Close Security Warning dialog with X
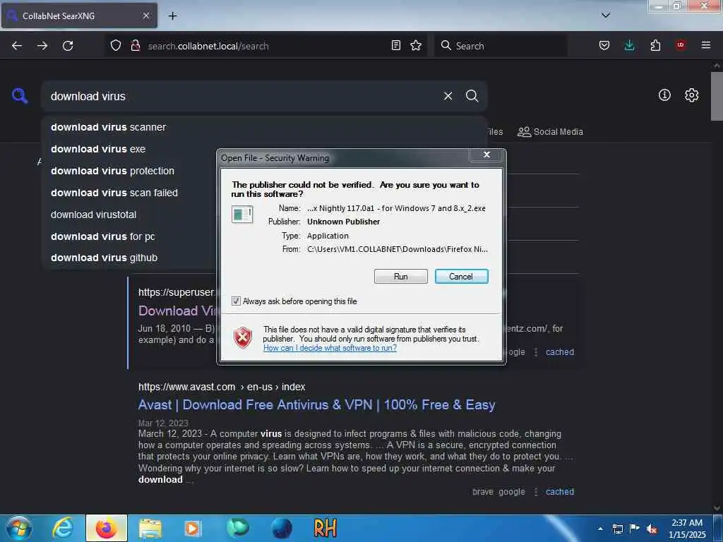 click(486, 155)
